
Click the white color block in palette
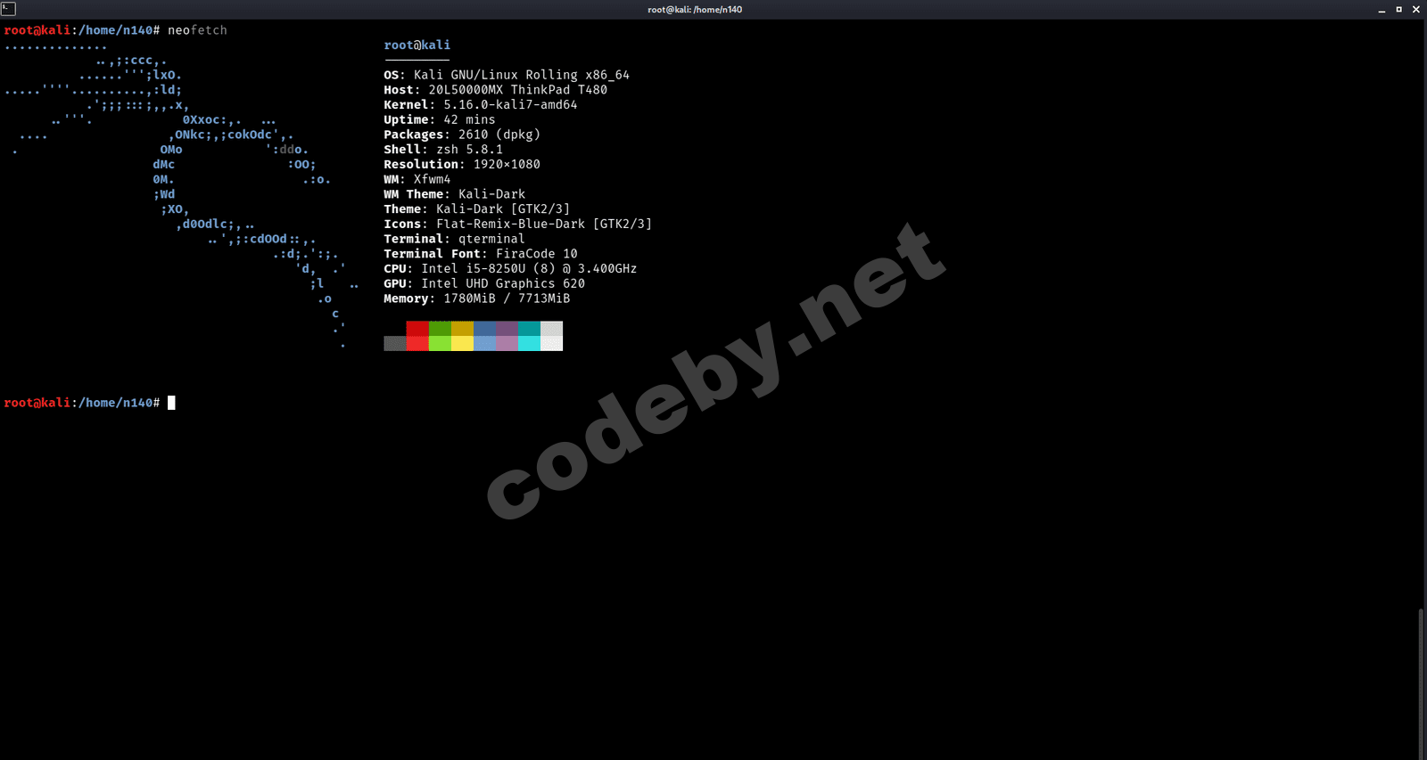(x=551, y=336)
